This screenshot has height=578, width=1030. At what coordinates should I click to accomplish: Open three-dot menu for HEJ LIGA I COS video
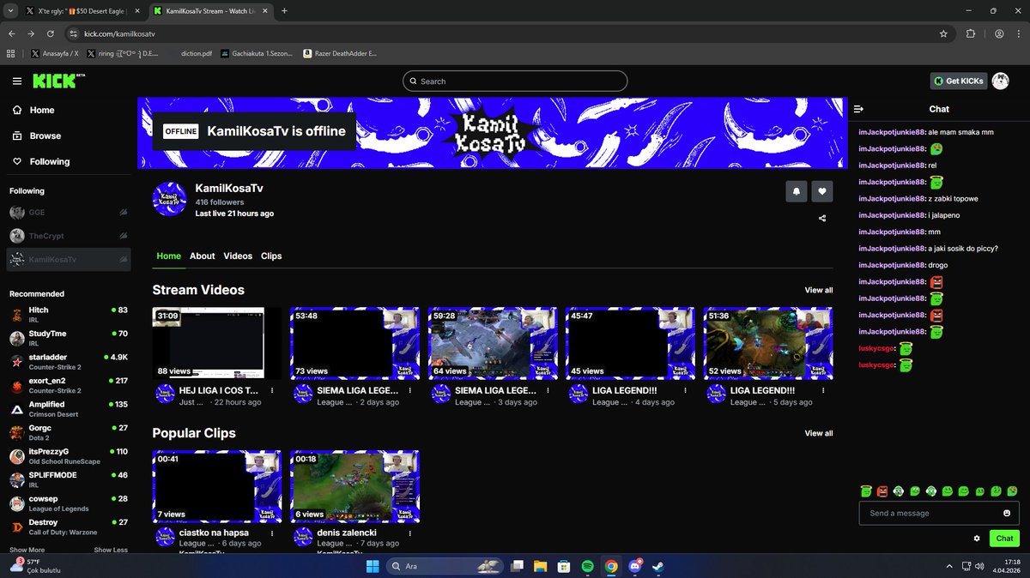tap(272, 390)
